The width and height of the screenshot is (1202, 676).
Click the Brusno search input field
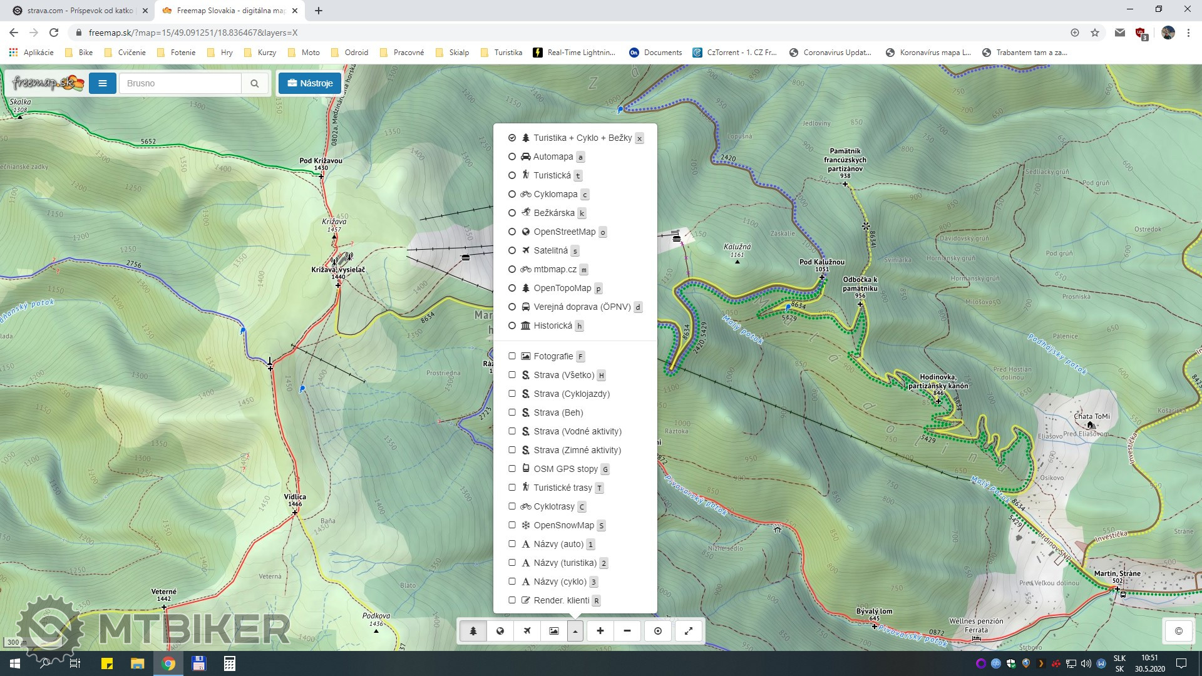click(x=180, y=83)
